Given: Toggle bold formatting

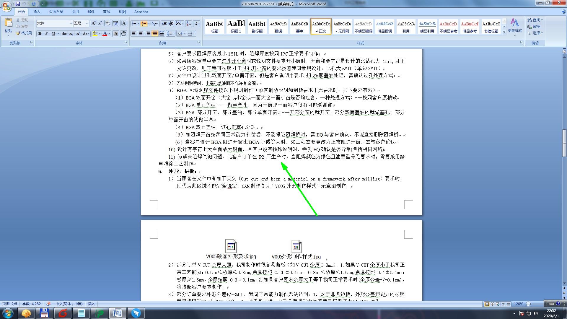Looking at the screenshot, I should 40,34.
